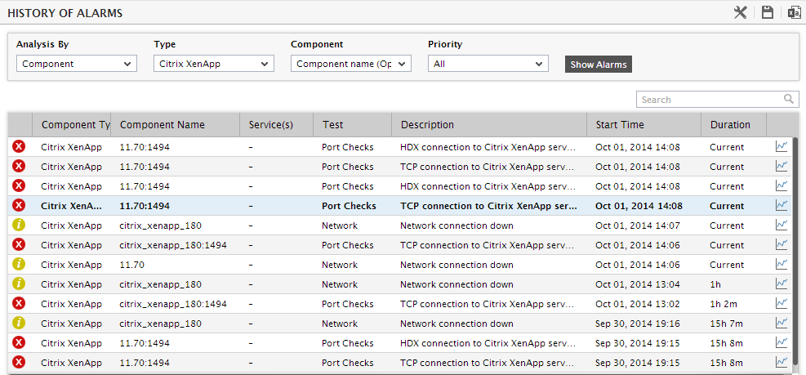Open the Type dropdown showing Citrix XenApp
The image size is (806, 375).
coord(214,64)
